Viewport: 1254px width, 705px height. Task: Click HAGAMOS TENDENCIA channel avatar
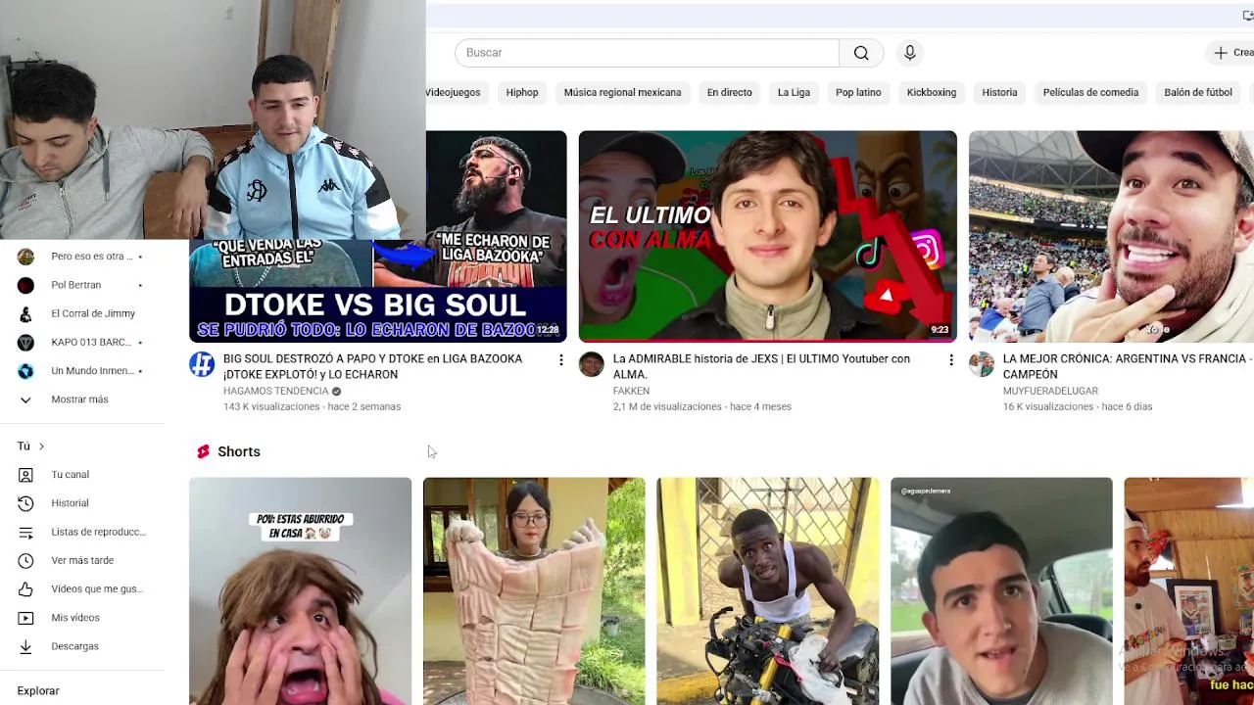(x=202, y=364)
